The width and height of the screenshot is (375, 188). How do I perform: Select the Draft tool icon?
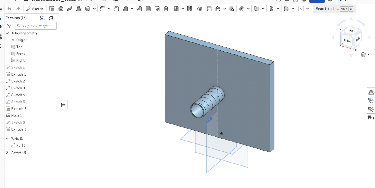125,9
